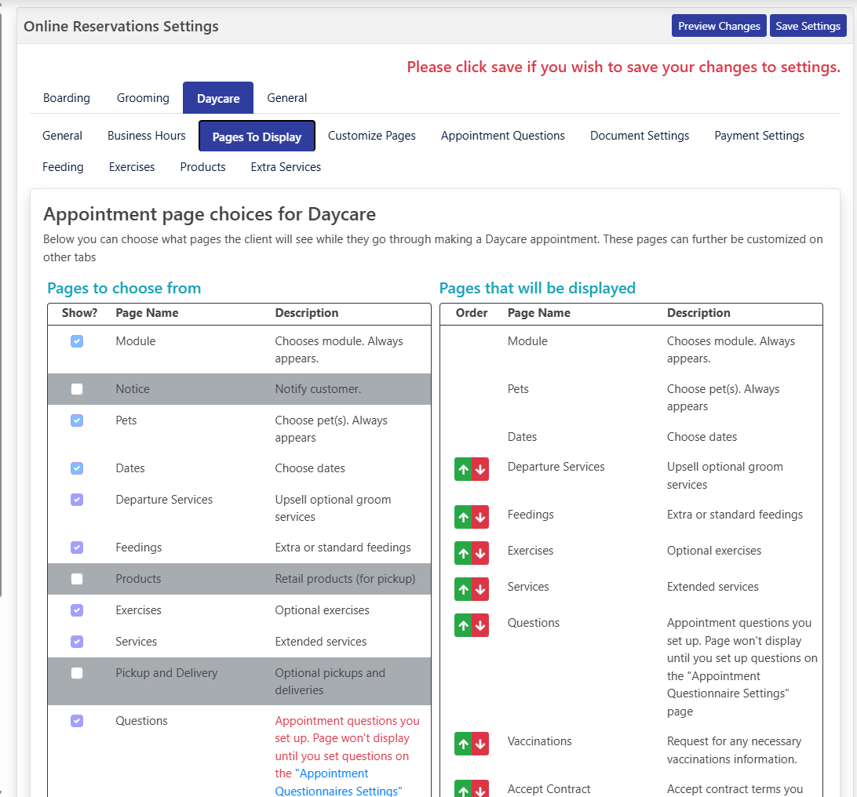Screen dimensions: 857x797
Task: Move Feedings page down in order
Action: coord(480,517)
